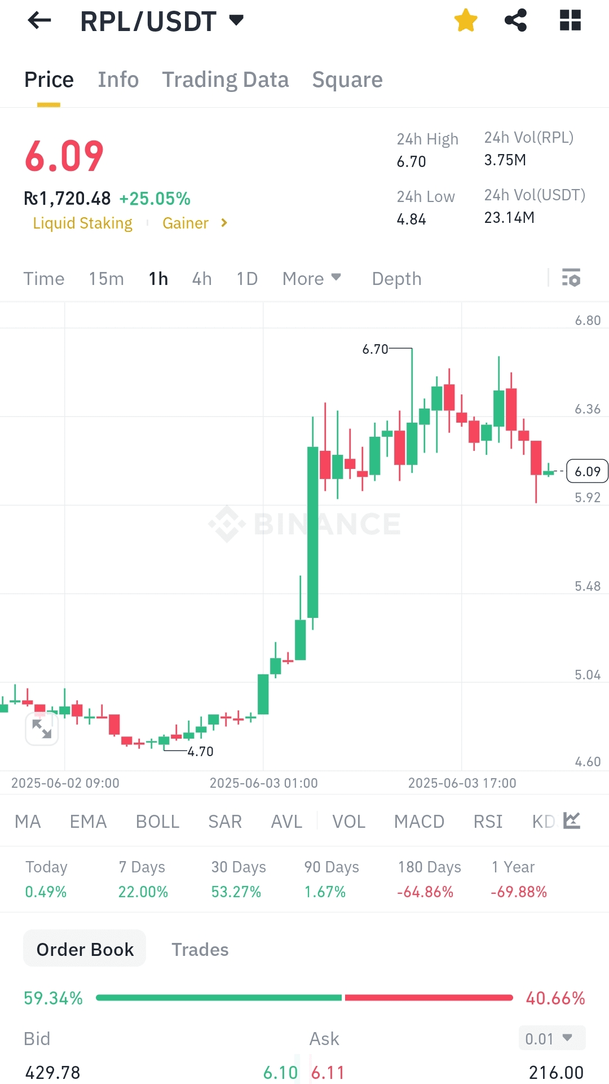Tap the 6.09 current price marker
This screenshot has width=609, height=1084.
click(587, 472)
